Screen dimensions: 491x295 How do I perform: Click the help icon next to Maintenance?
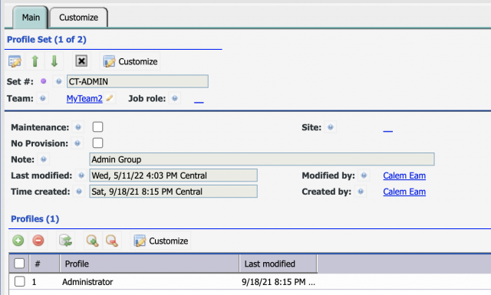78,127
